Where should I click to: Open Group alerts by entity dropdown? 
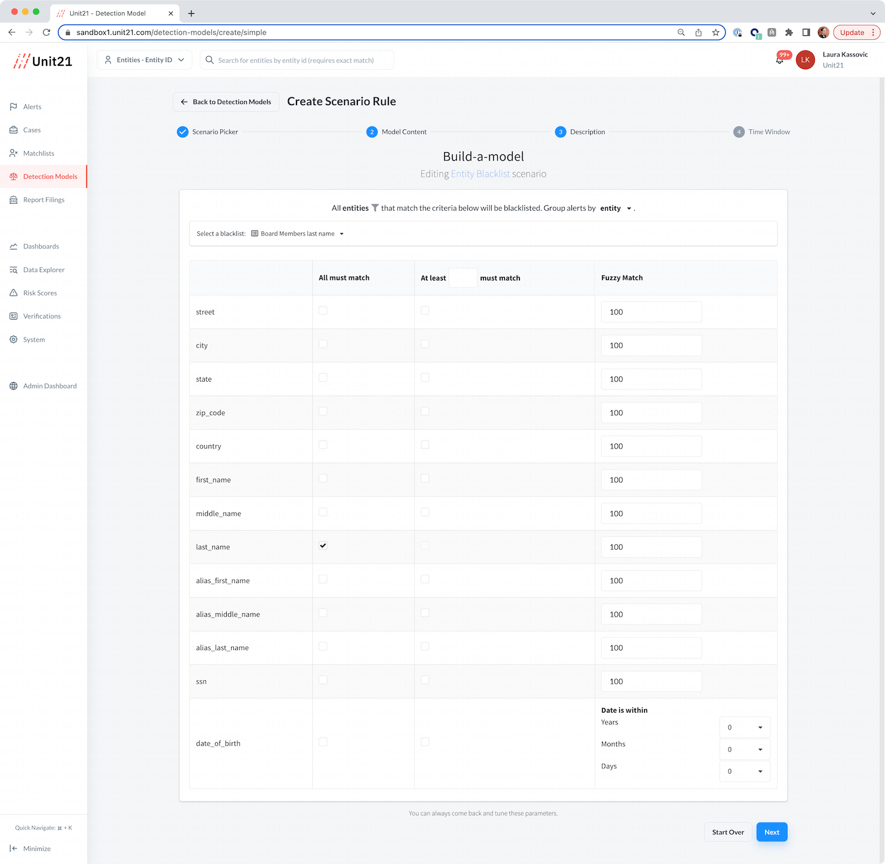(616, 208)
